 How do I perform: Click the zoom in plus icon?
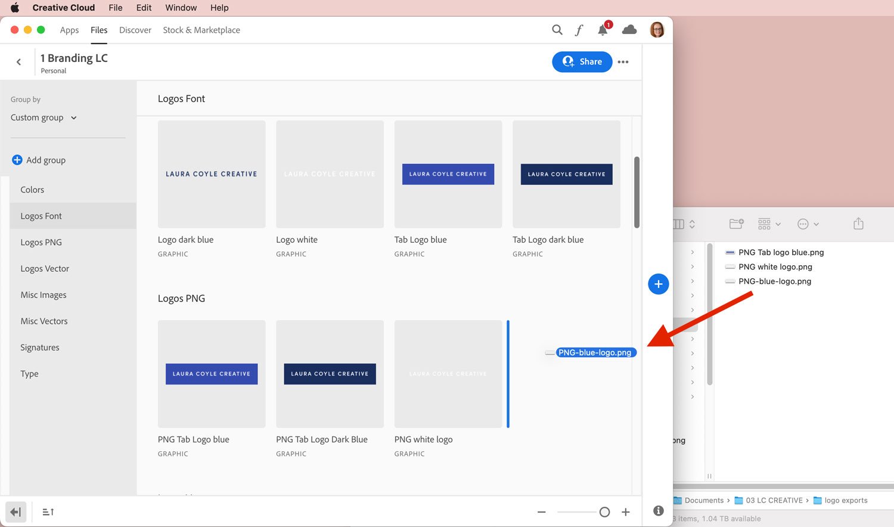click(626, 512)
